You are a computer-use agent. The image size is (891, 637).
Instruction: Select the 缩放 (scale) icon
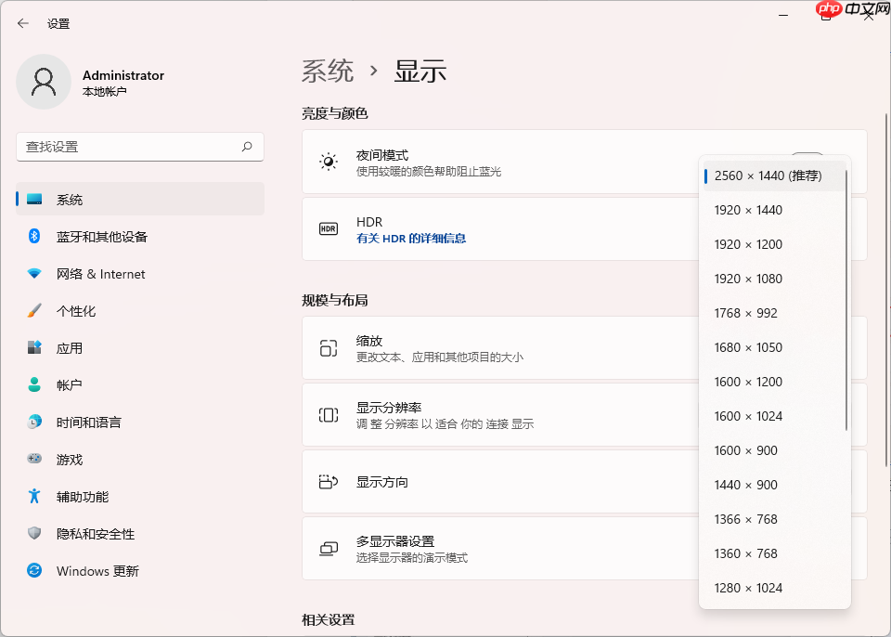coord(329,348)
